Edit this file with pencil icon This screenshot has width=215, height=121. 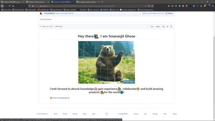pos(167,27)
